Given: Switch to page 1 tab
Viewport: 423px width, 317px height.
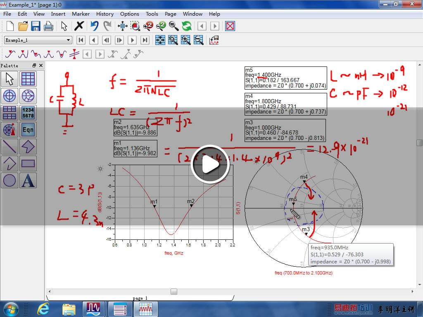Looking at the screenshot, I should pos(140,298).
